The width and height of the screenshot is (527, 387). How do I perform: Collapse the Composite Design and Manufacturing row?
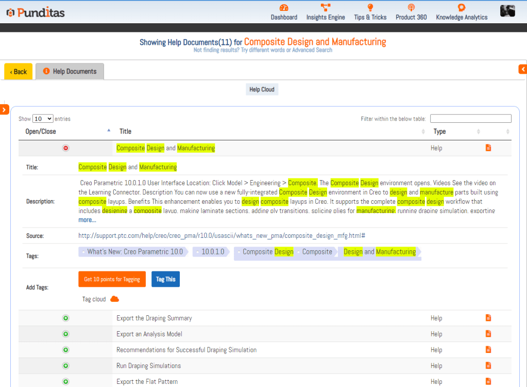pos(65,148)
